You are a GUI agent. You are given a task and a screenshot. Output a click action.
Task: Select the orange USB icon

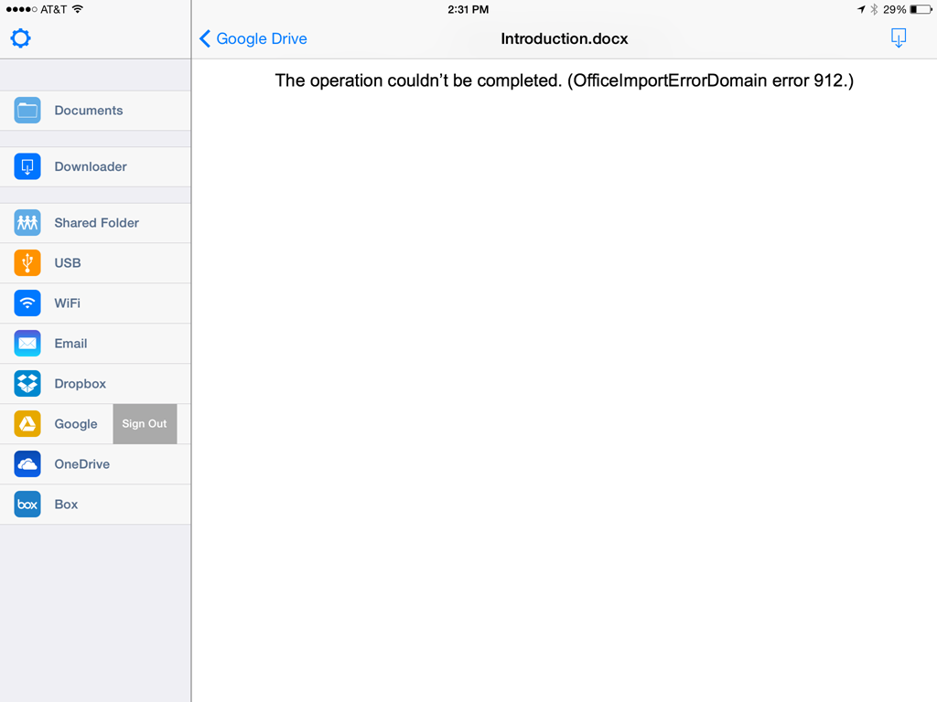[27, 263]
